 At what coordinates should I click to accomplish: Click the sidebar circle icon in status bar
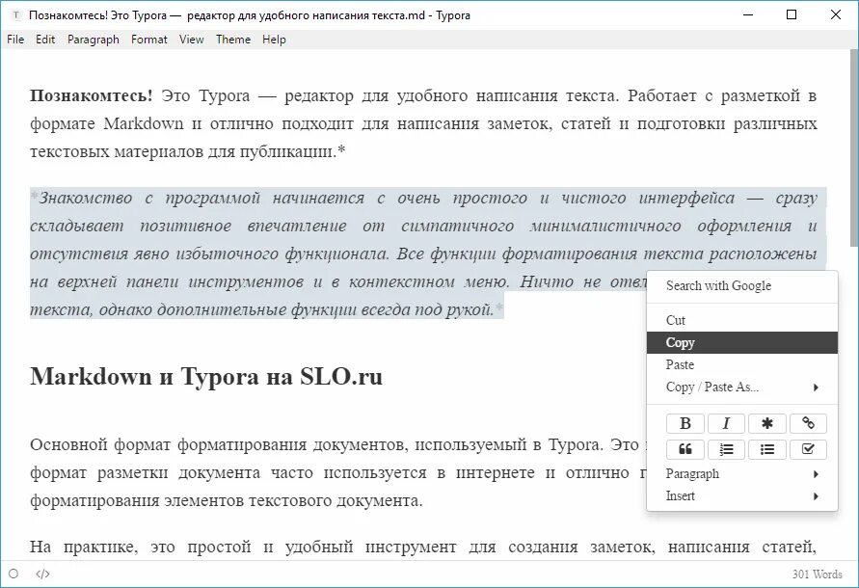[13, 574]
